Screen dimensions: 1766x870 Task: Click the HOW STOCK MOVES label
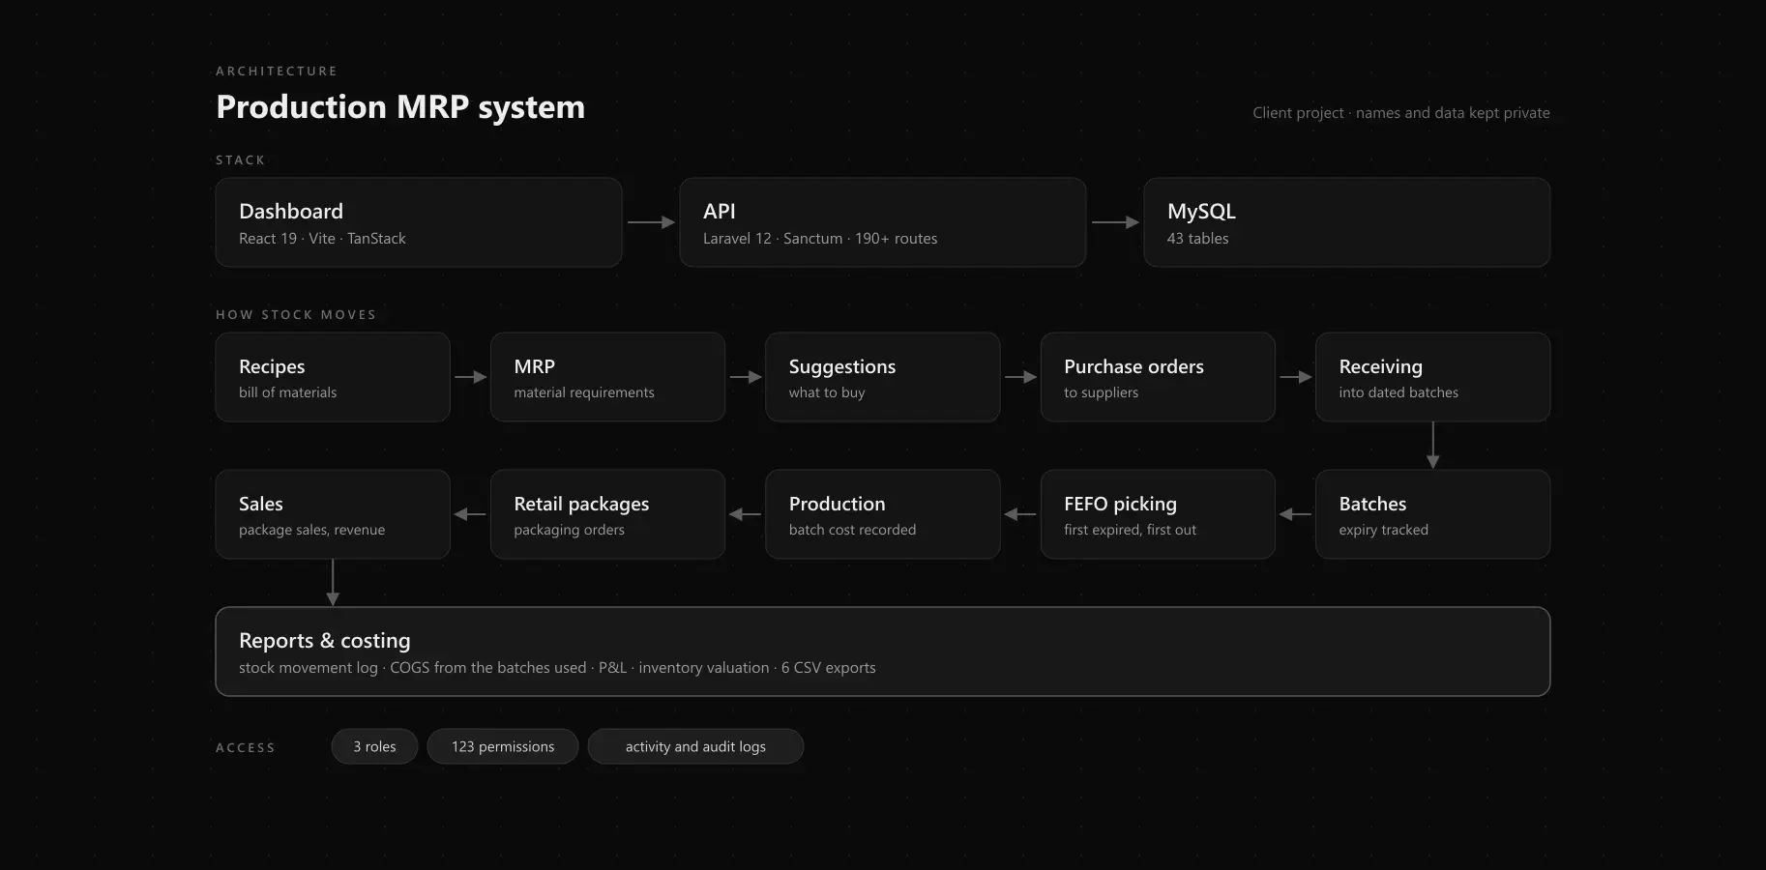[x=296, y=314]
